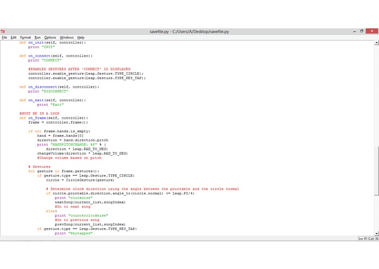Screen dimensions: 379x269
Task: Click the #MUST BE IN A LOOP comment
Action: point(39,113)
